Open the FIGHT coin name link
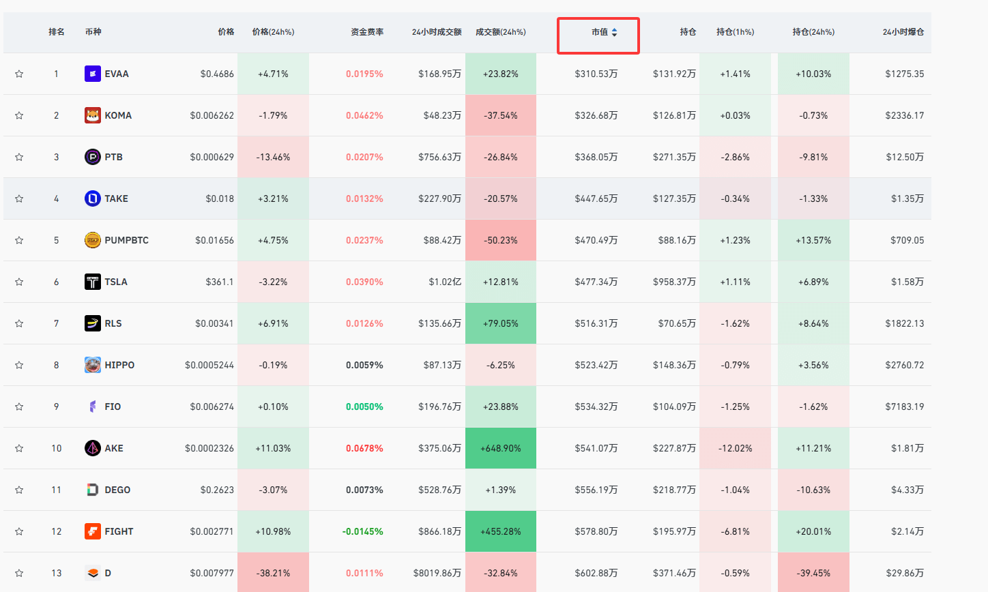Screen dimensions: 988x592 (119, 531)
